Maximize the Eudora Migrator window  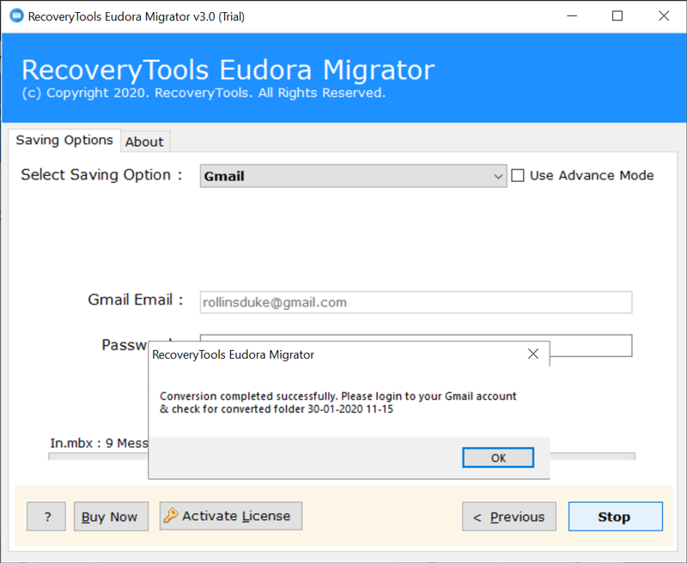tap(617, 16)
